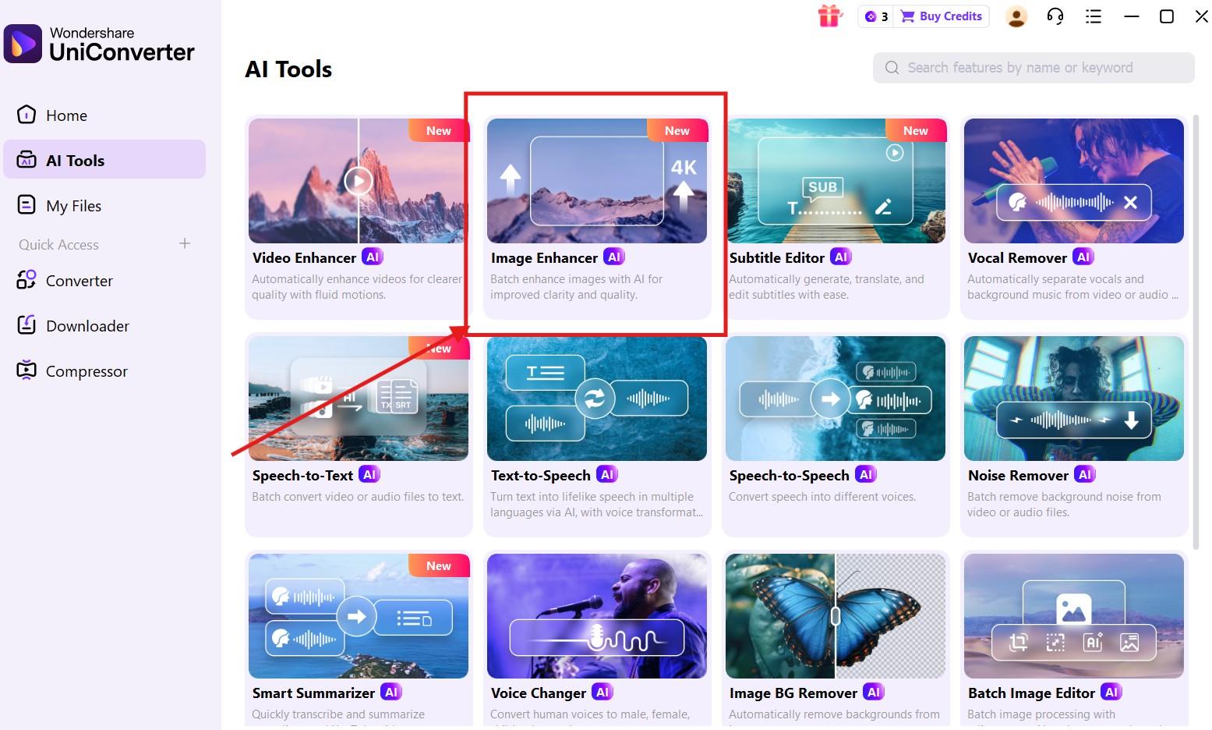The height and width of the screenshot is (730, 1212).
Task: Open the Text-to-Speech thumbnail image
Action: pyautogui.click(x=597, y=399)
